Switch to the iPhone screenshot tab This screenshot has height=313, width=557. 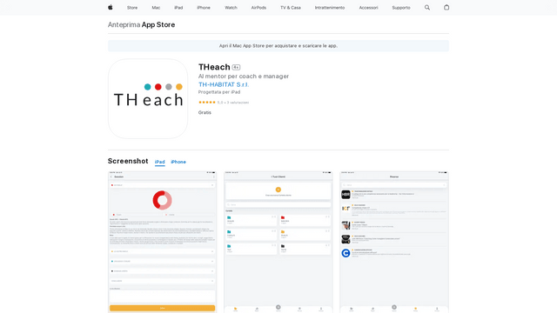(178, 162)
